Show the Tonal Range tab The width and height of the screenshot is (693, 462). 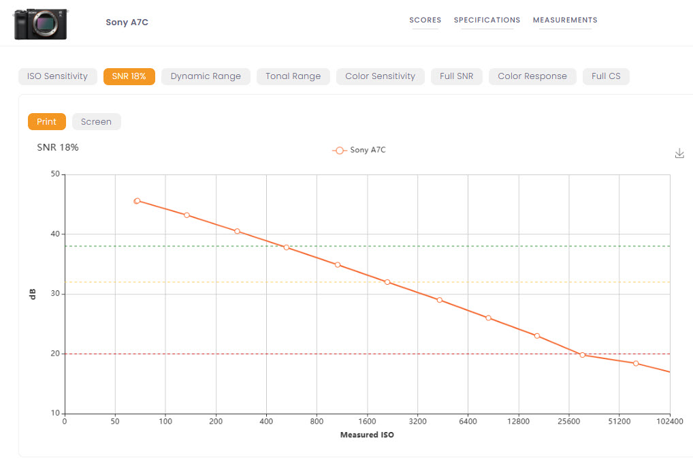click(x=293, y=76)
